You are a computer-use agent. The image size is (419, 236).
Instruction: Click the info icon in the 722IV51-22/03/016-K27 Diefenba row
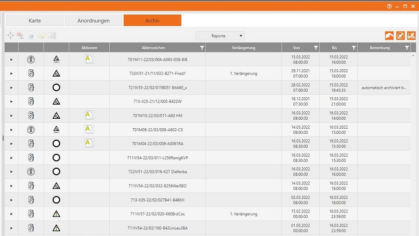point(31,172)
